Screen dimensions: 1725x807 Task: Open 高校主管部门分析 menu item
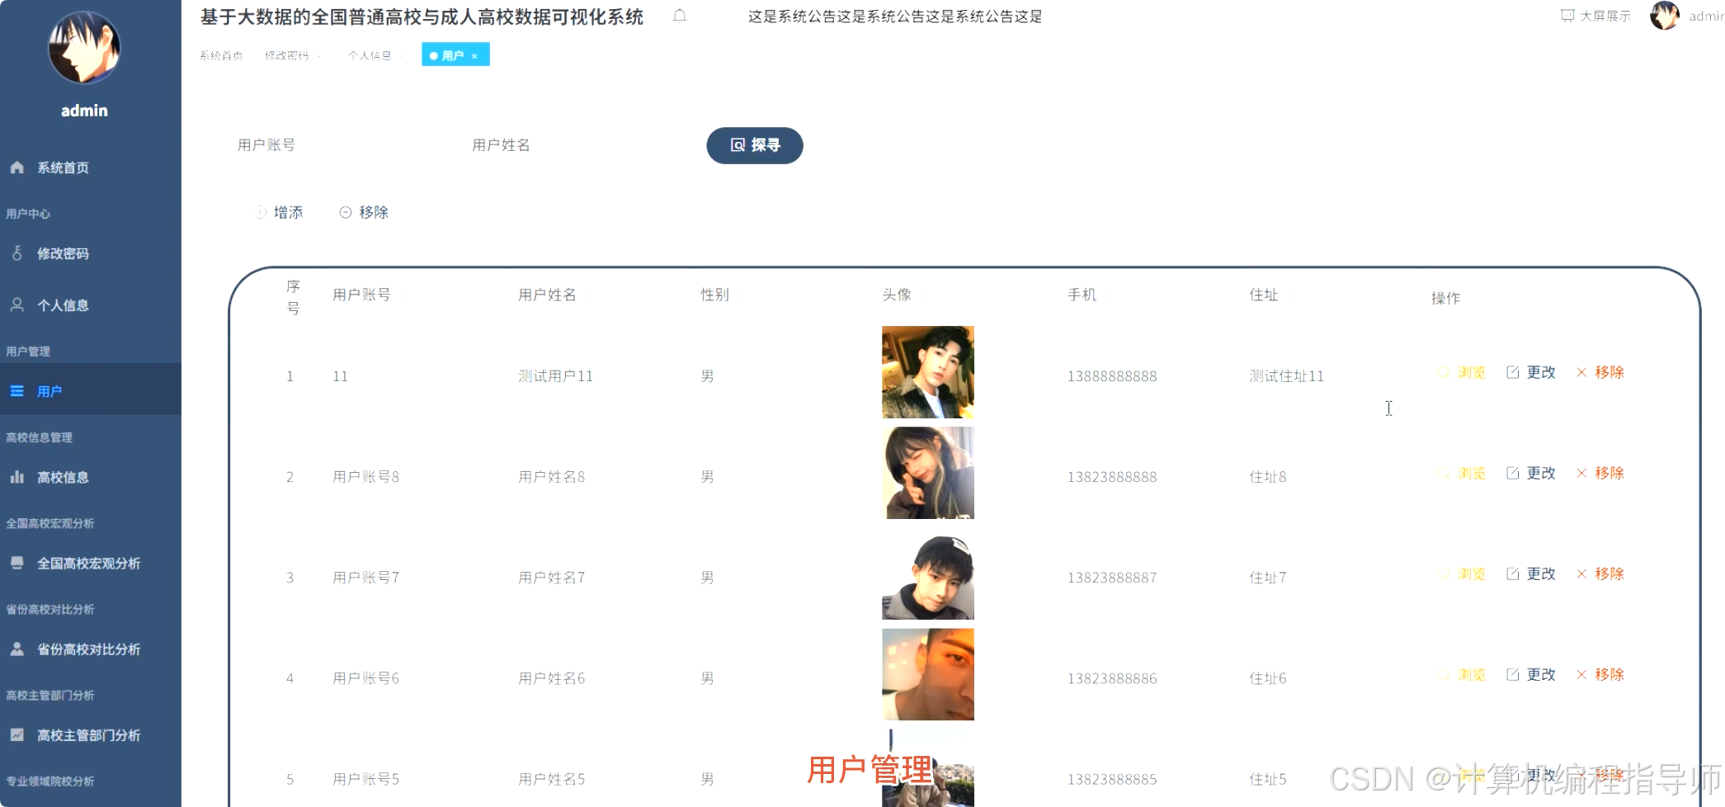tap(91, 734)
